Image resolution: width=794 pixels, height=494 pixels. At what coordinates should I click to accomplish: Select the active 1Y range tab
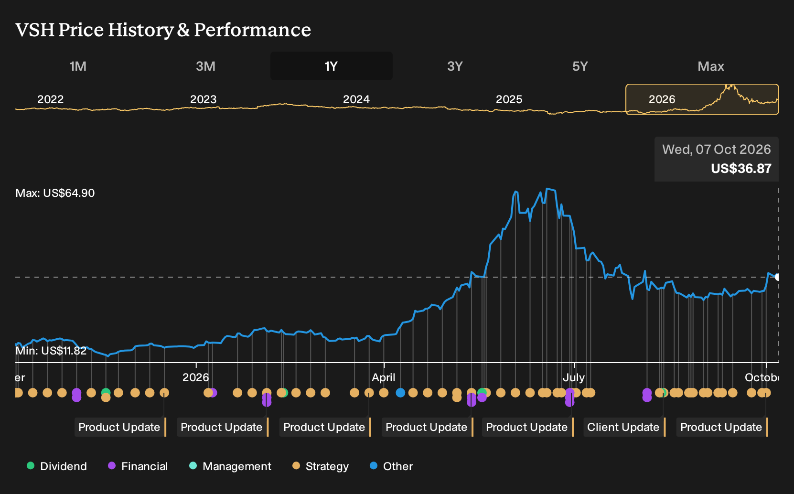[x=332, y=66]
